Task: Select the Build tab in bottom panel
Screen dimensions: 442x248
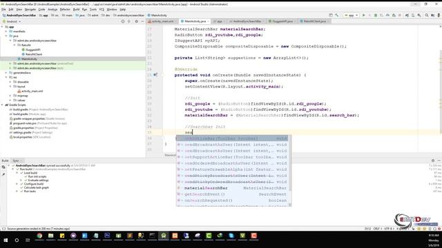Action: (x=5, y=161)
